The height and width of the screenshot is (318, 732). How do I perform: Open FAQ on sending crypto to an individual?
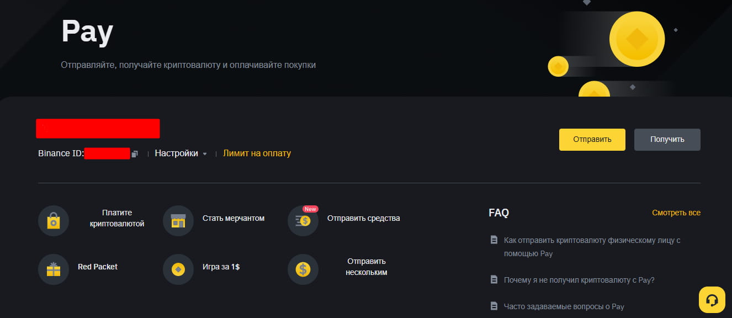tap(592, 247)
